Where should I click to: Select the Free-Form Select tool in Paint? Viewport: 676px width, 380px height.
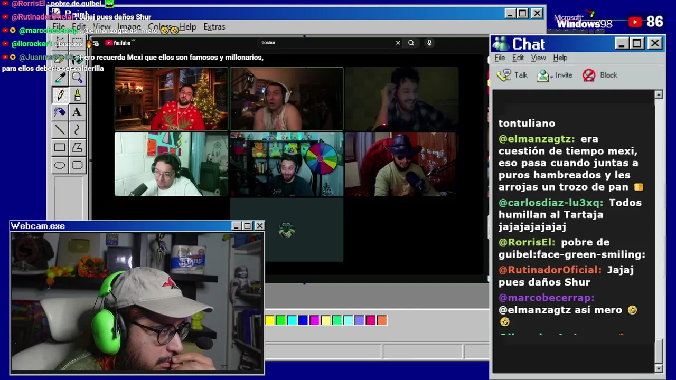point(60,42)
